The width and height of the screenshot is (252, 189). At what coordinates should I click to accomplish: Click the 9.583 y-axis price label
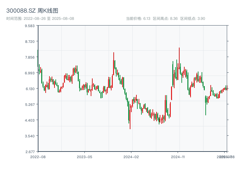[x=30, y=26]
